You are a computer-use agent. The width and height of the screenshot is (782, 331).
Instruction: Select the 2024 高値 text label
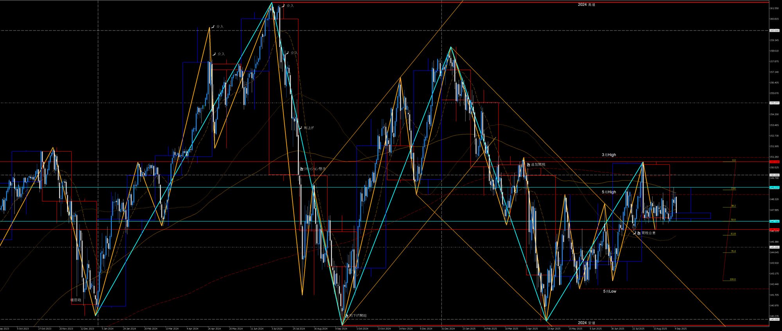tap(586, 5)
